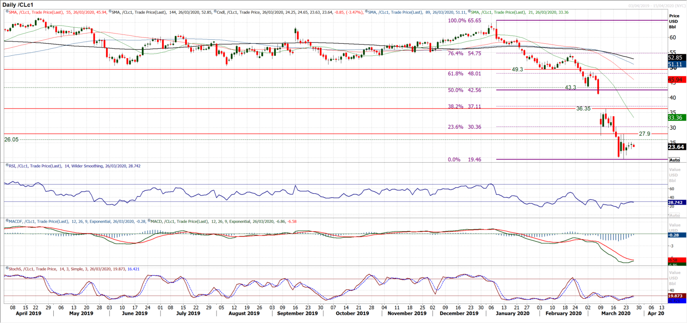Click the 19.873 stochastic value tag
The height and width of the screenshot is (323, 687).
pos(677,296)
